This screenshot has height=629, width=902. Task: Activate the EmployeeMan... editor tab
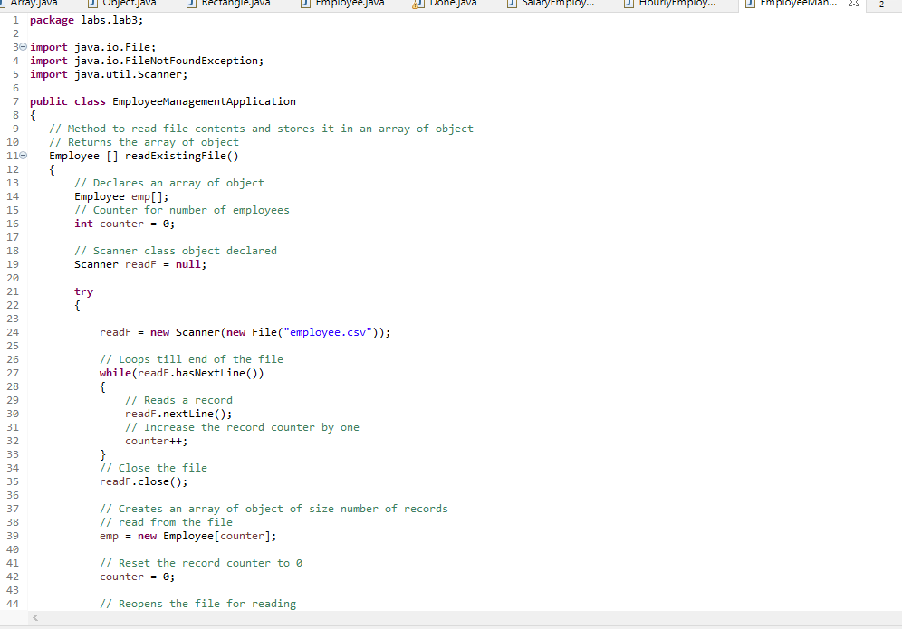799,4
